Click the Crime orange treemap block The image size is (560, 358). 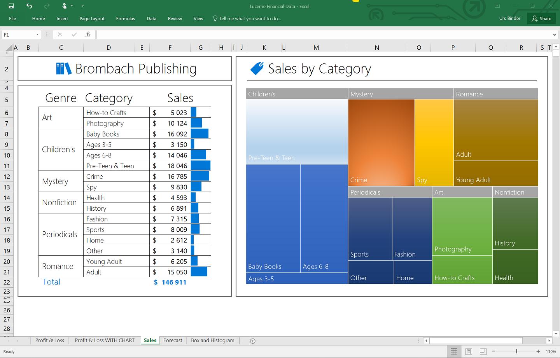click(381, 142)
